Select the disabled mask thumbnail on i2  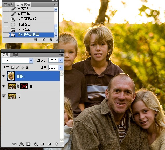tap(24, 86)
